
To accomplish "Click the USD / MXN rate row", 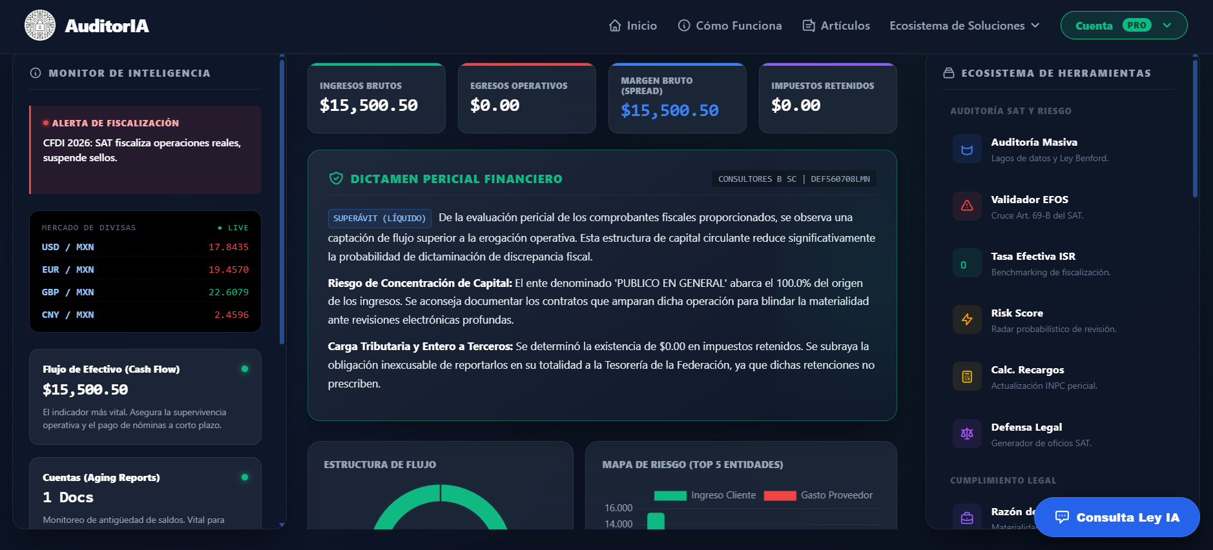I will 145,247.
